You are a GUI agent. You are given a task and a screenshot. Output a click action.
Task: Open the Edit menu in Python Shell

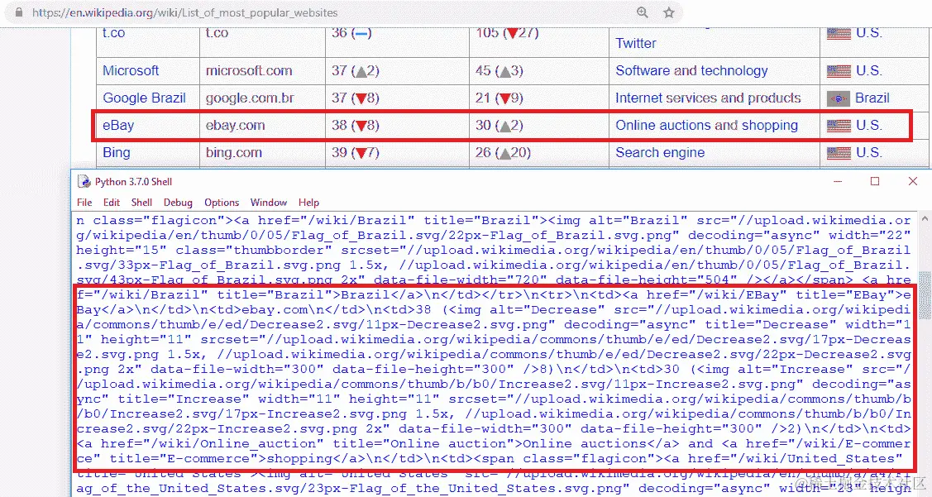pos(111,202)
